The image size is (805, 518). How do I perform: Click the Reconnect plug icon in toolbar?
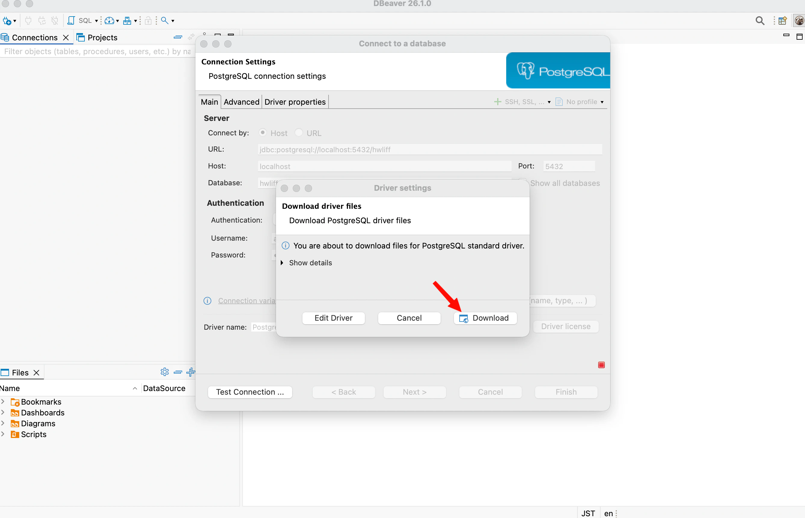(x=42, y=21)
